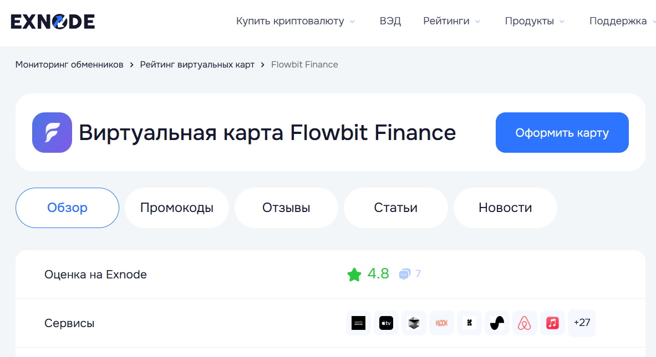Select the Airbnb service icon

(525, 323)
